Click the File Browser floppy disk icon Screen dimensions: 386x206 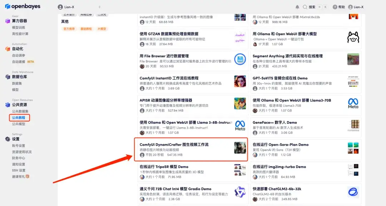(x=240, y=59)
